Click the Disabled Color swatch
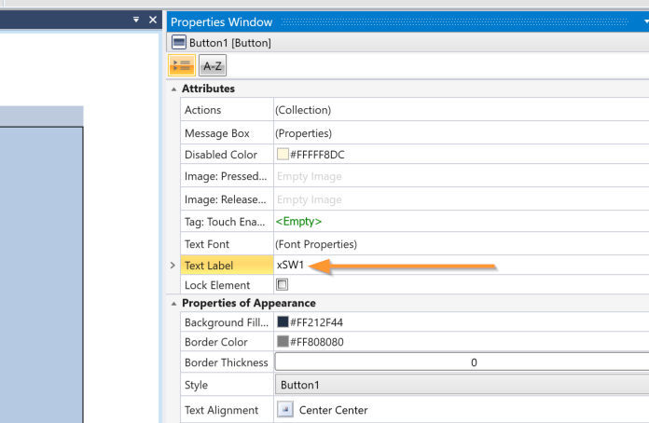Screen dimensions: 649x423 [x=283, y=155]
